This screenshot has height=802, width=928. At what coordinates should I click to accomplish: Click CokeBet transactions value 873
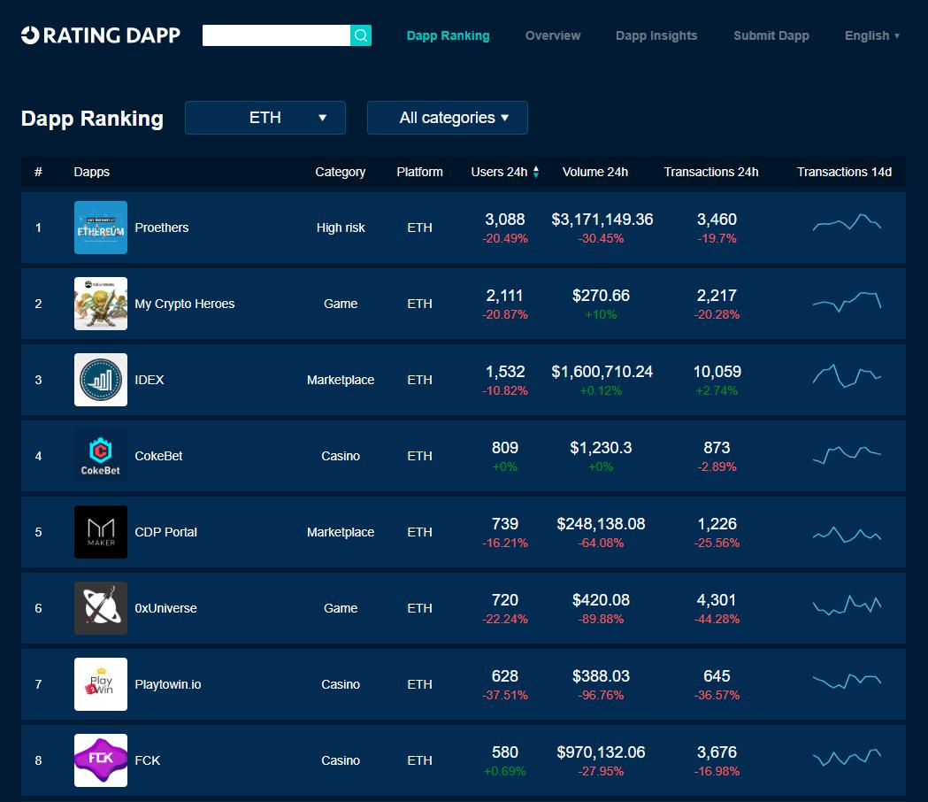[717, 448]
